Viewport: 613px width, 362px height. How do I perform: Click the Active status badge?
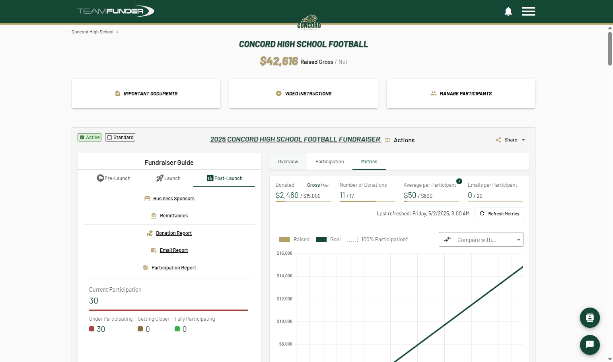point(90,137)
